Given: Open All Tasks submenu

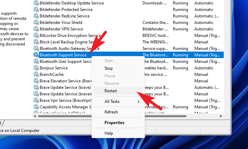Looking at the screenshot, I should click(x=118, y=101).
